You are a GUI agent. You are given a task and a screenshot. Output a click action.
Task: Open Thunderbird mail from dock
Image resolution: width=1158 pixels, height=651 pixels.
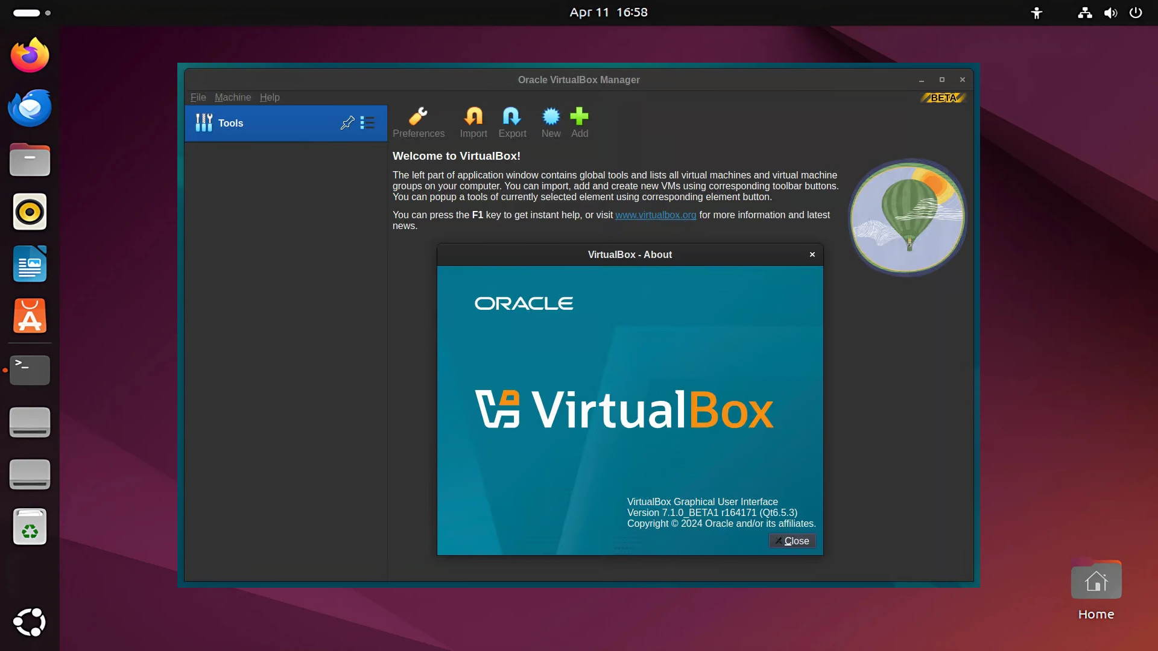click(30, 108)
